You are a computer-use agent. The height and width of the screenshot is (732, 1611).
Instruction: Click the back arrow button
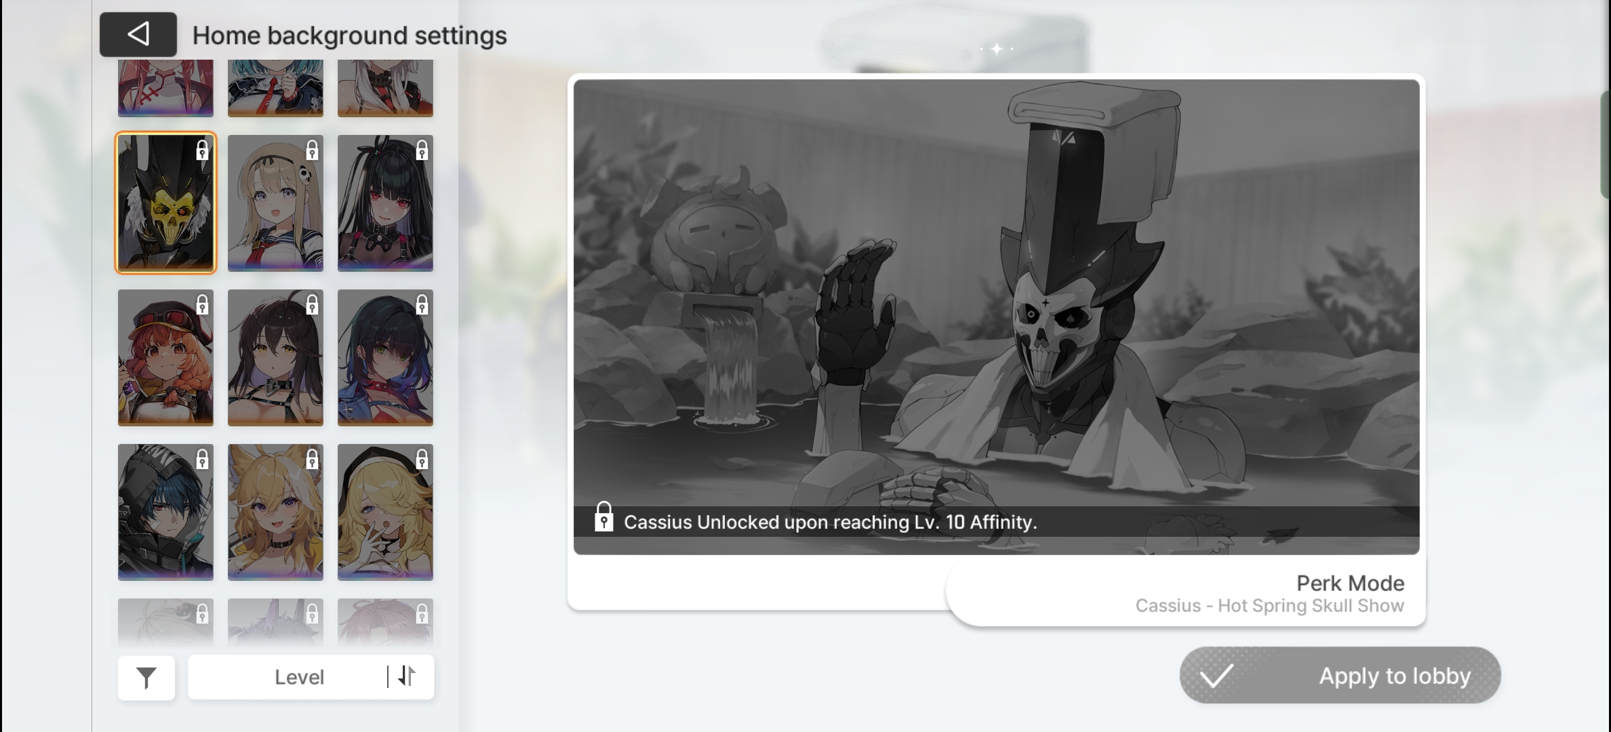[x=138, y=35]
